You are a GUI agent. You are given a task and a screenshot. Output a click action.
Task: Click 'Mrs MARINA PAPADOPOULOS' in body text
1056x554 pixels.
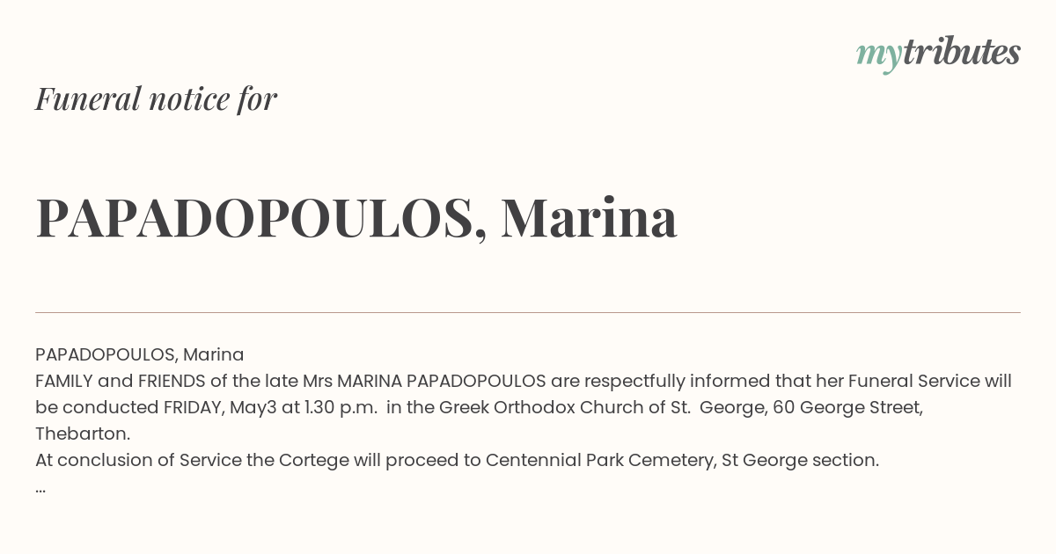tap(424, 381)
